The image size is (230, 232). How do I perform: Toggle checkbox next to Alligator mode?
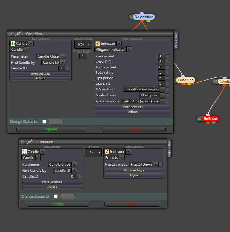[167, 101]
